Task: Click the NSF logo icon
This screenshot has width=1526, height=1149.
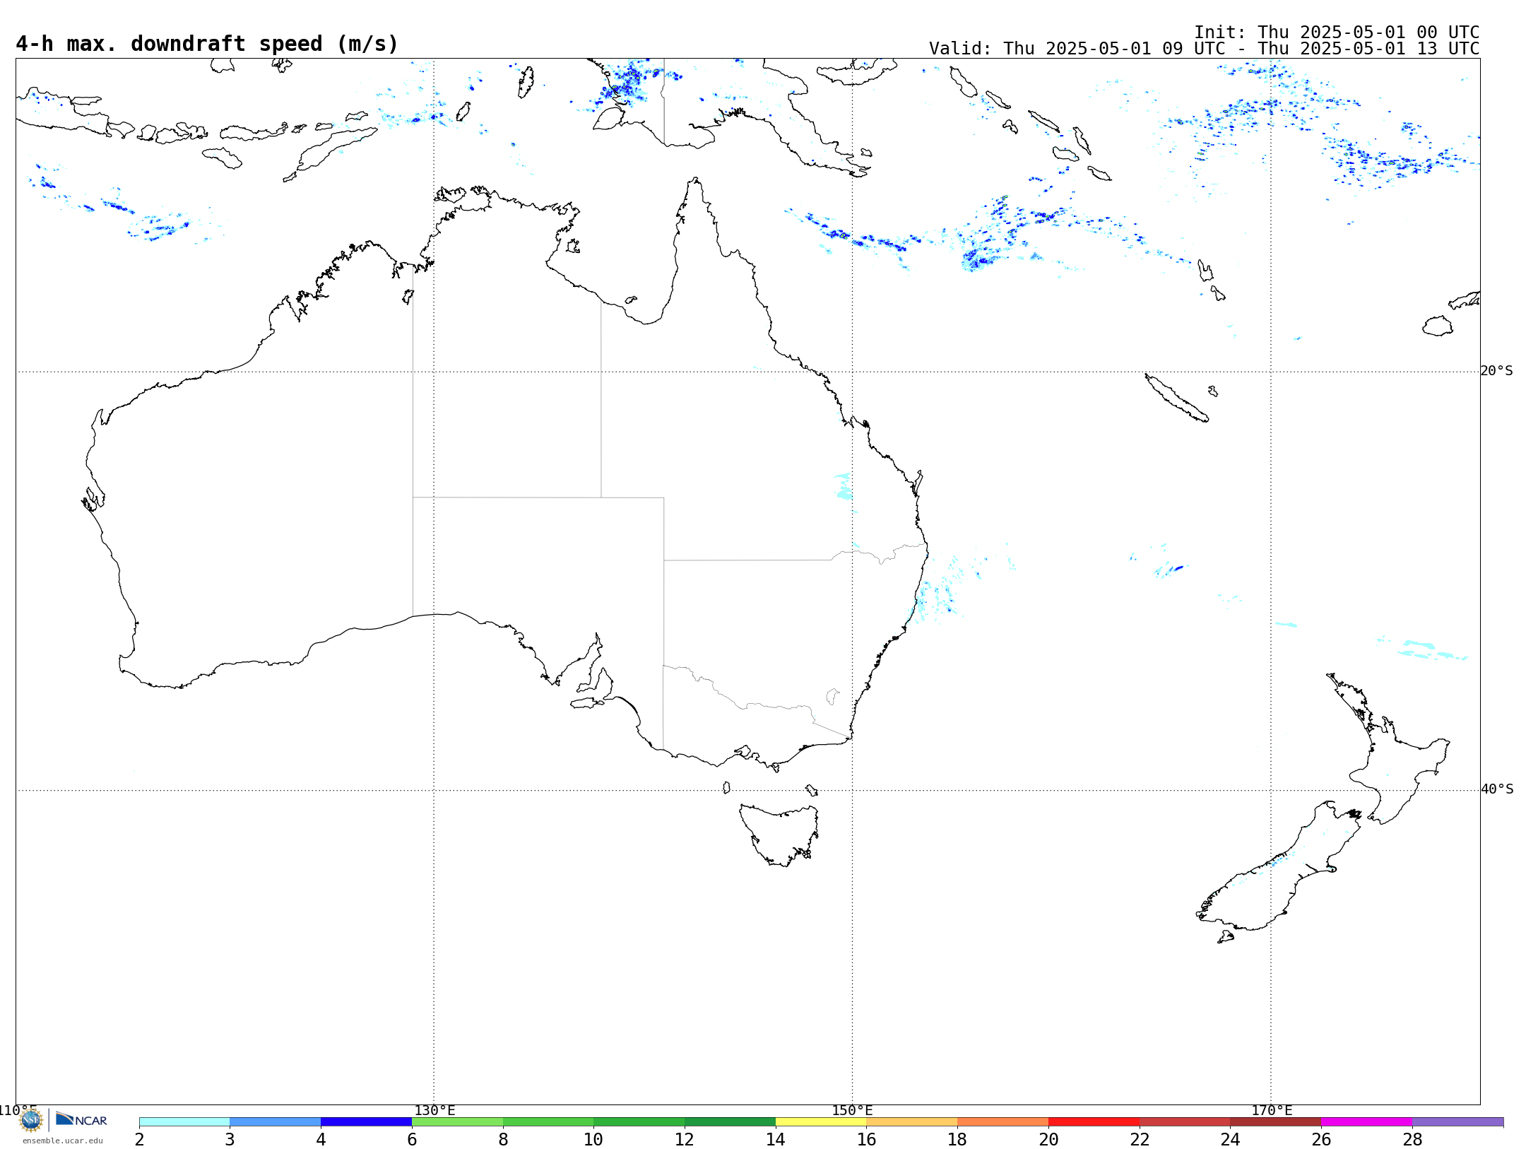Action: [x=31, y=1120]
